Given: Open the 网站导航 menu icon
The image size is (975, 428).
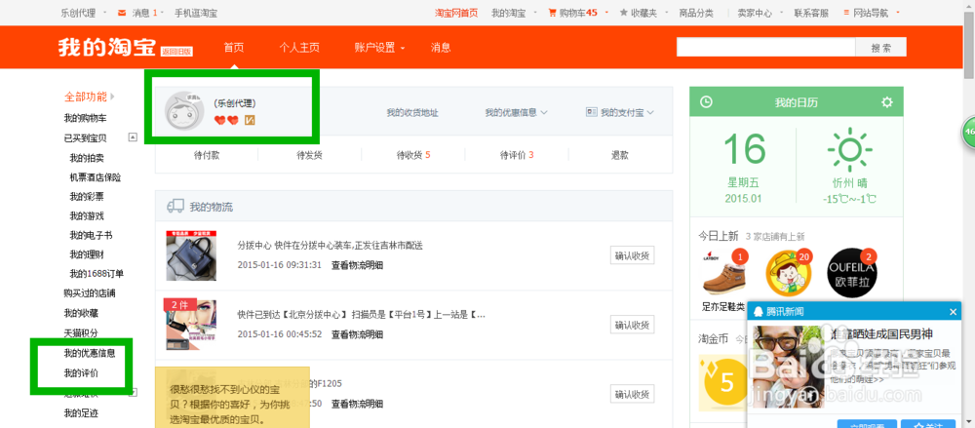Looking at the screenshot, I should (x=847, y=13).
